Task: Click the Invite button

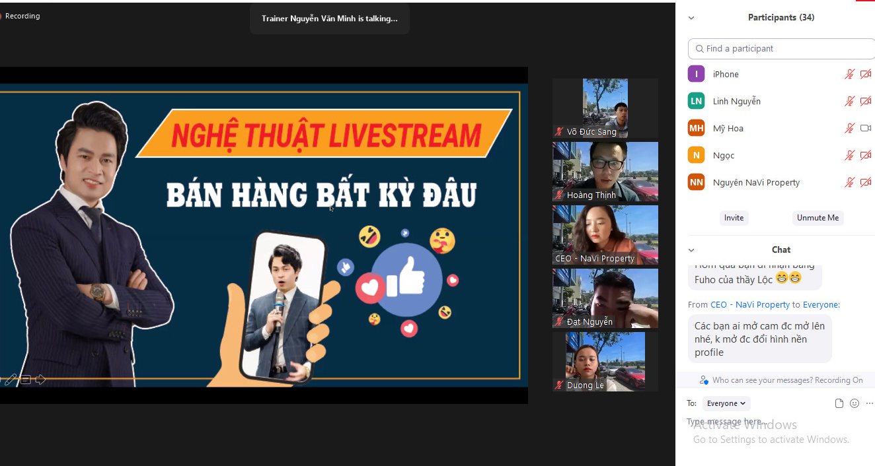Action: [734, 218]
